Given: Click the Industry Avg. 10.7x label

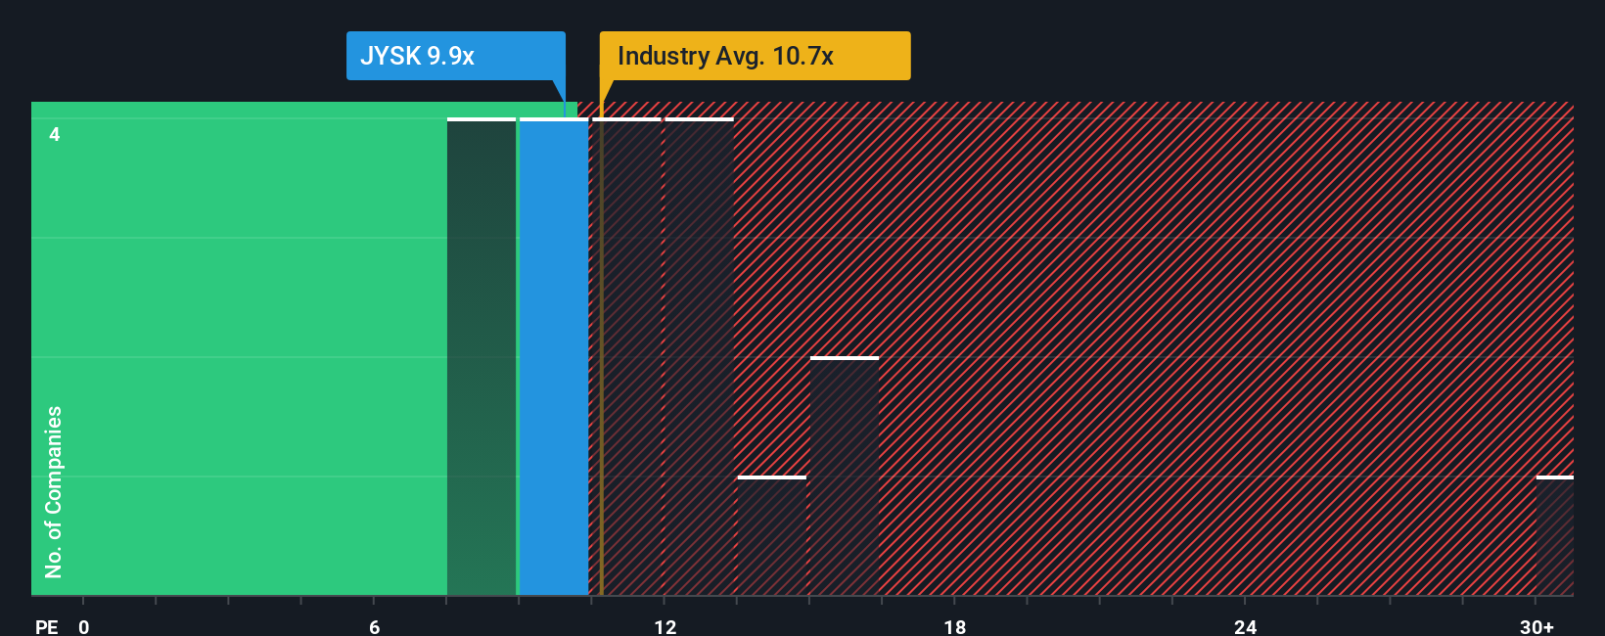Looking at the screenshot, I should click(755, 56).
